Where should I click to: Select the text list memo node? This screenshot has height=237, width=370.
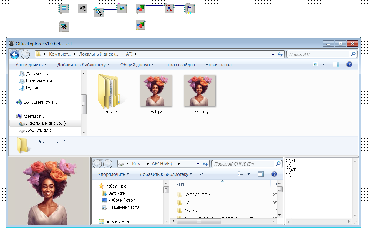click(x=190, y=8)
